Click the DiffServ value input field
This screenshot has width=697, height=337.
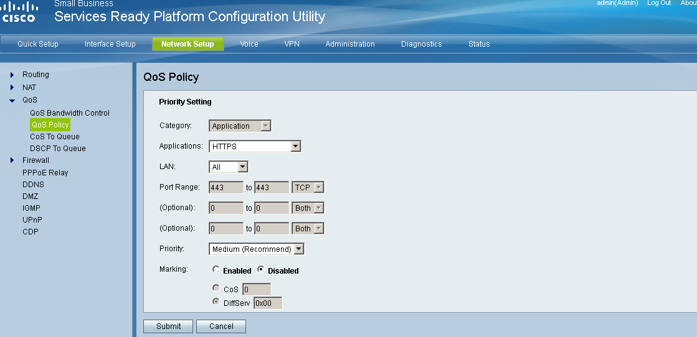point(268,303)
